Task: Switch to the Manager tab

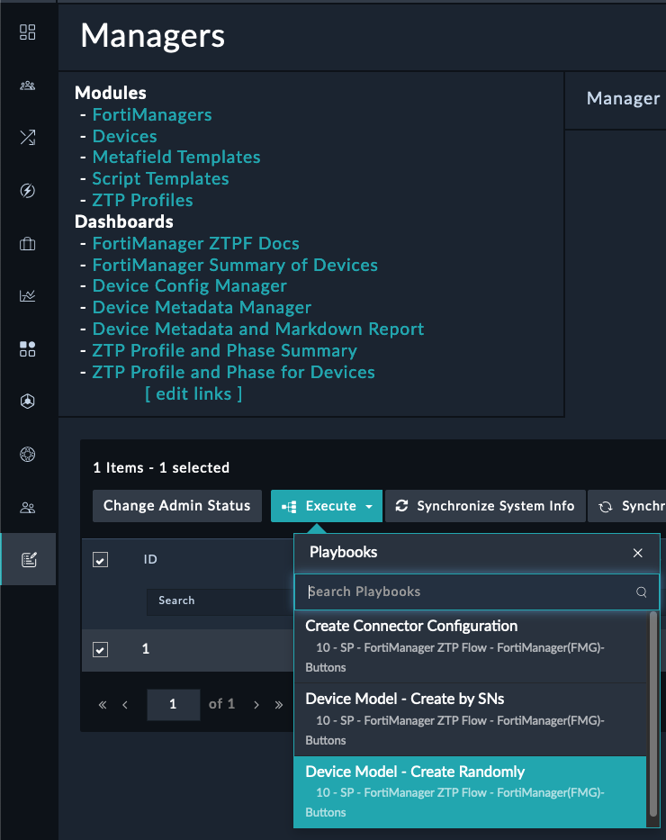Action: 623,98
